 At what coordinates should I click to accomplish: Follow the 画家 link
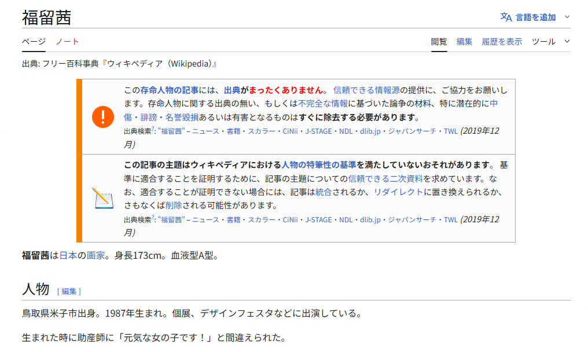[95, 255]
